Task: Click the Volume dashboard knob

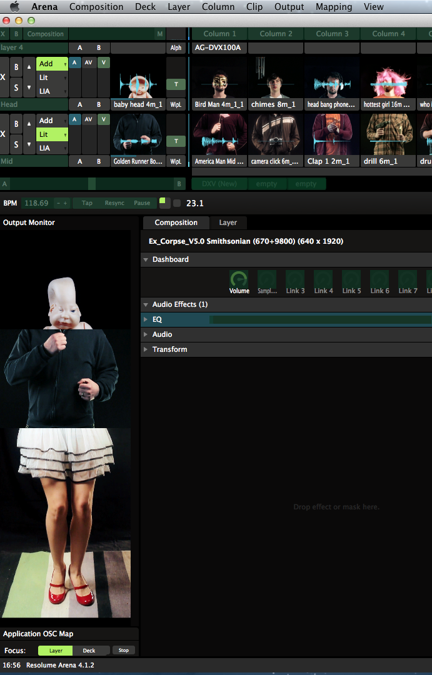Action: coord(239,279)
